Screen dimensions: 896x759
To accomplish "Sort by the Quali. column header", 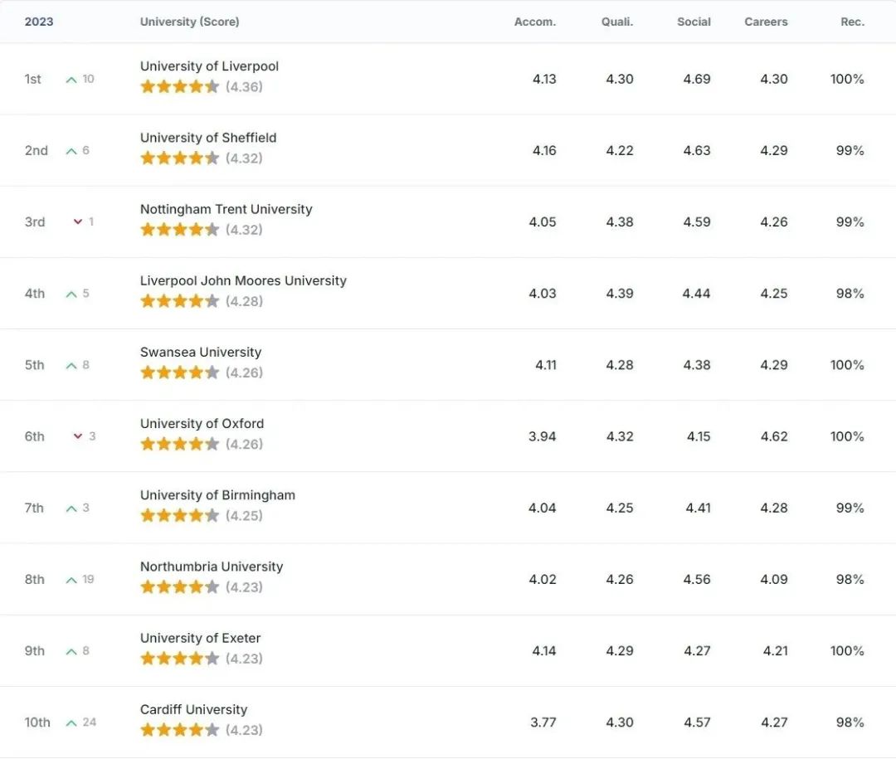I will click(617, 22).
